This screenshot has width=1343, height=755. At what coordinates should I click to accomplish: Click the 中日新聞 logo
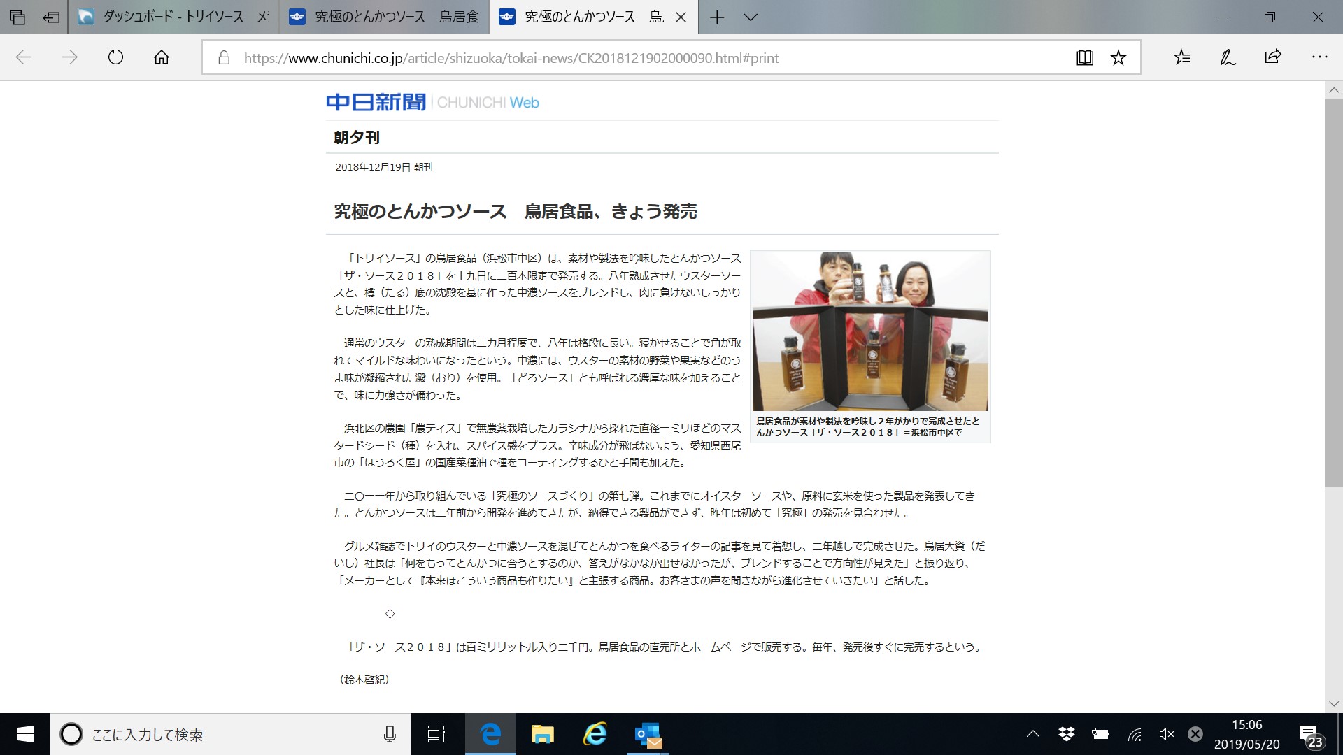click(x=376, y=103)
